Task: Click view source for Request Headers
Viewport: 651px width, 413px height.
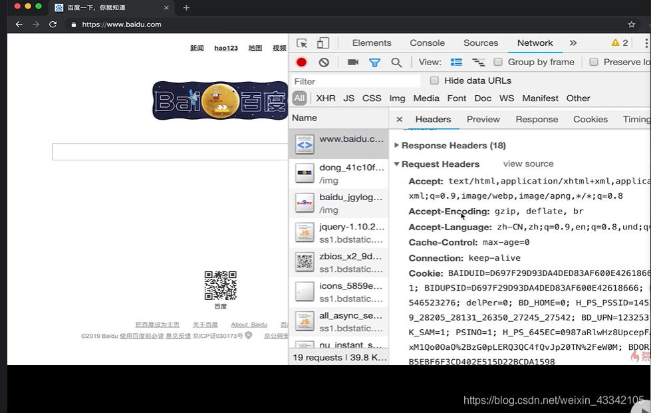Action: (x=528, y=164)
